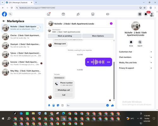Open the purple conversation info icon
Image resolution: width=158 pixels, height=126 pixels.
coord(111,24)
